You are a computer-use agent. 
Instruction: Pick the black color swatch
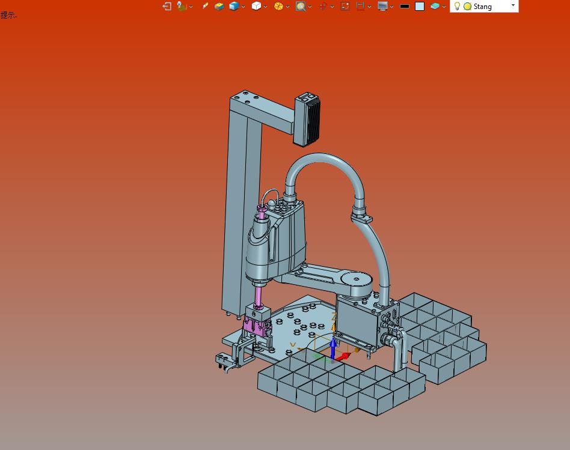pyautogui.click(x=405, y=7)
